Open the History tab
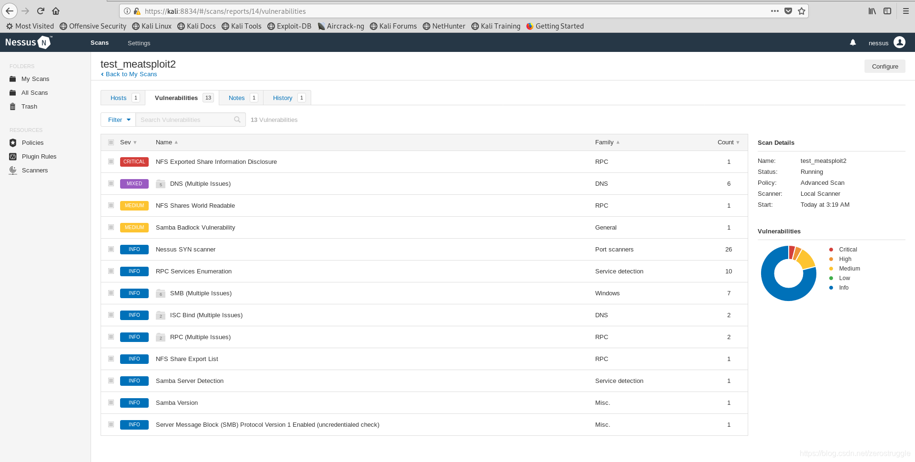Viewport: 915px width, 462px height. (288, 98)
